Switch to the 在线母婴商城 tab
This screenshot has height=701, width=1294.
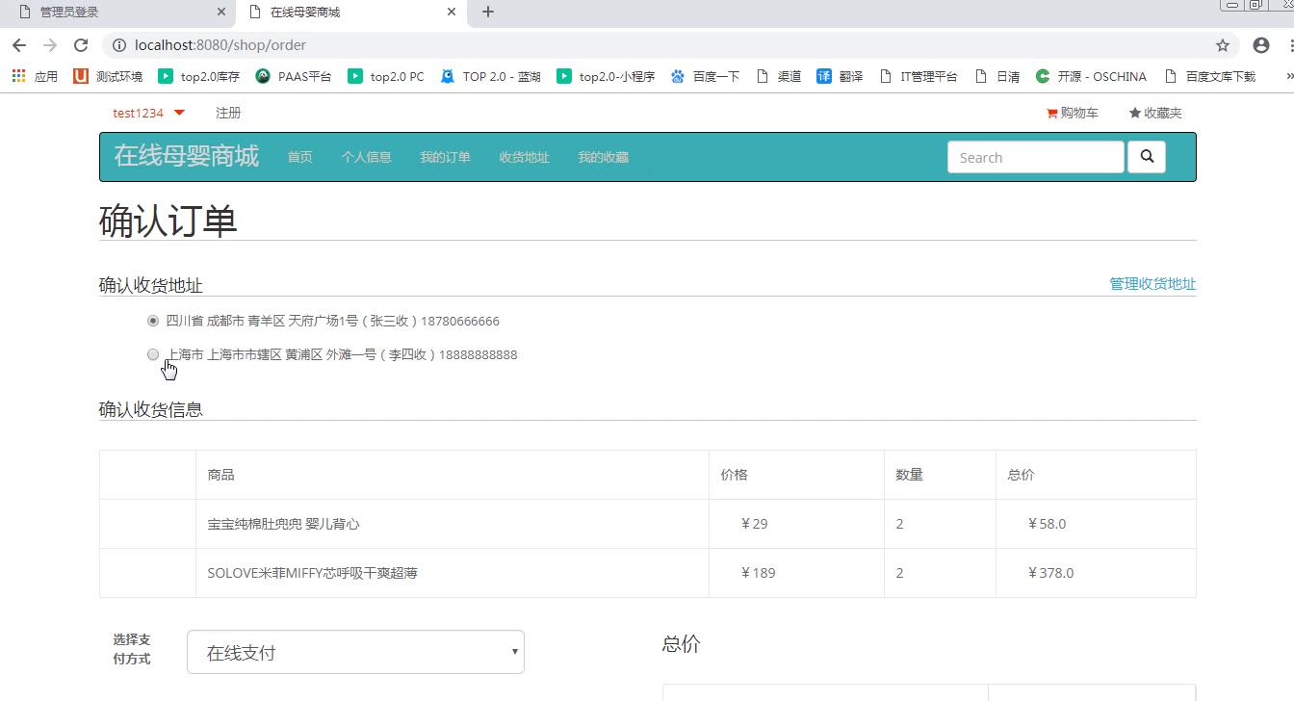pyautogui.click(x=350, y=13)
